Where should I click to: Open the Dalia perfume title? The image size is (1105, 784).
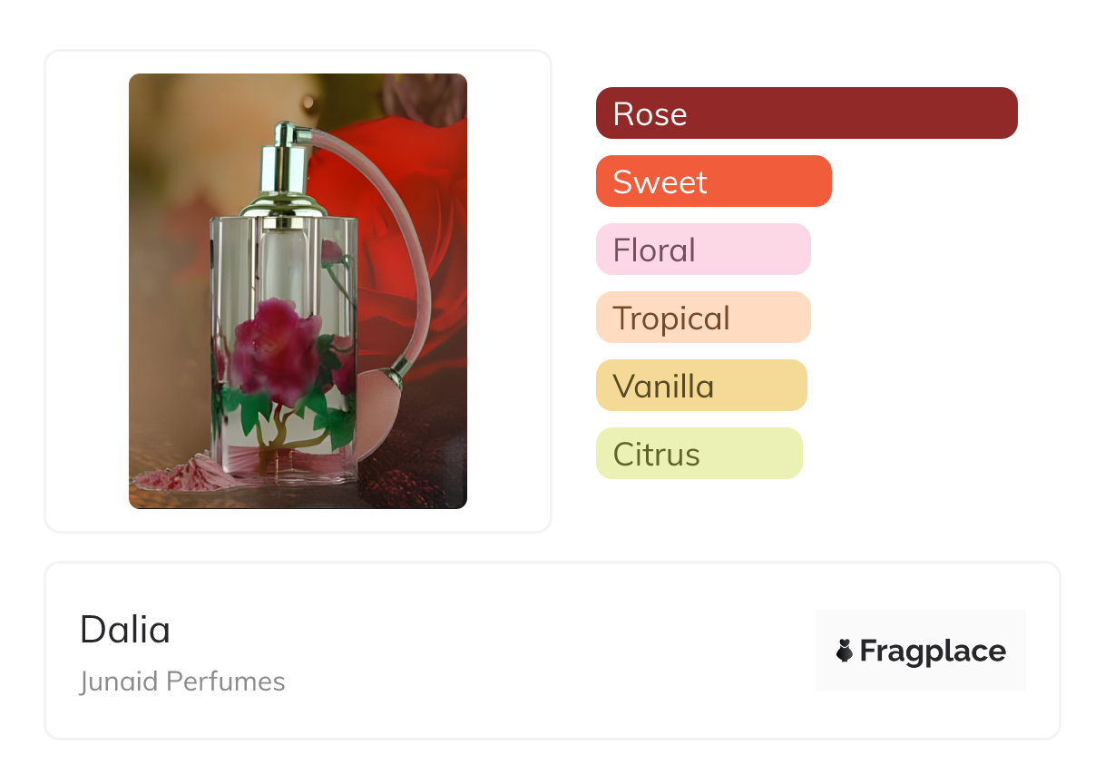click(x=125, y=629)
